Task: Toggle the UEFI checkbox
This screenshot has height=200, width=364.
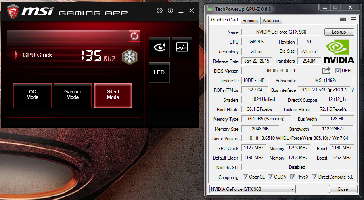Action: pos(338,70)
